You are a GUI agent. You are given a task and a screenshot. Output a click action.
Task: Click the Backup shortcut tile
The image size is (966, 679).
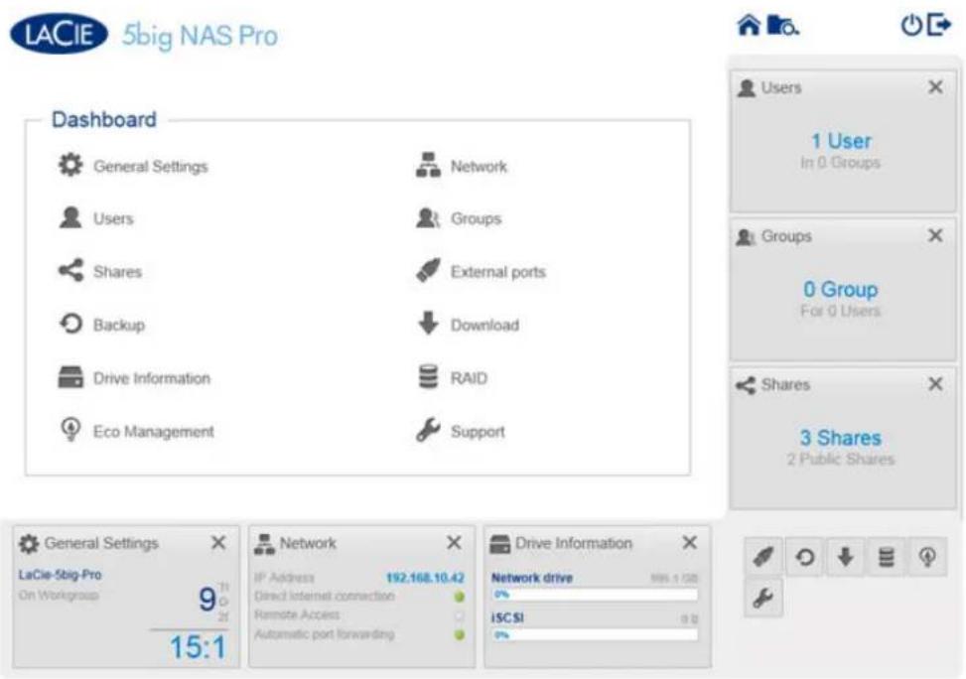coord(804,557)
